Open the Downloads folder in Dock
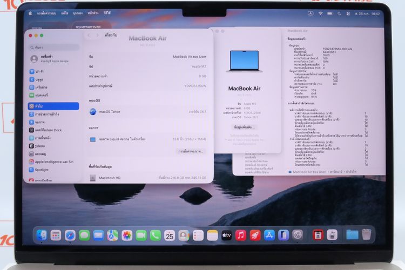This screenshot has height=270, width=405. point(352,235)
